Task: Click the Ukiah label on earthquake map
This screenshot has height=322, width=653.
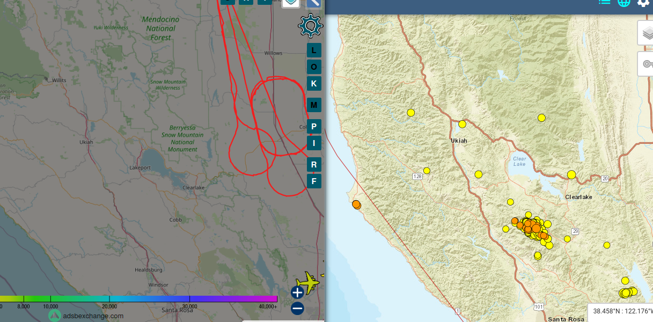Action: click(x=459, y=141)
